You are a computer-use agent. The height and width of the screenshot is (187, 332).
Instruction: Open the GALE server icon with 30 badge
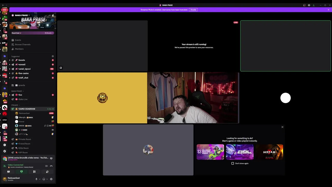click(x=4, y=68)
